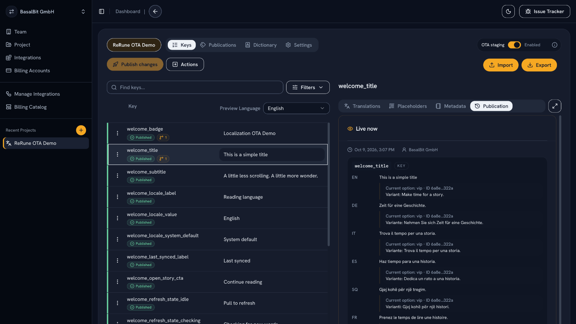Toggle the sidebar panel icon
576x324 pixels.
click(x=102, y=12)
